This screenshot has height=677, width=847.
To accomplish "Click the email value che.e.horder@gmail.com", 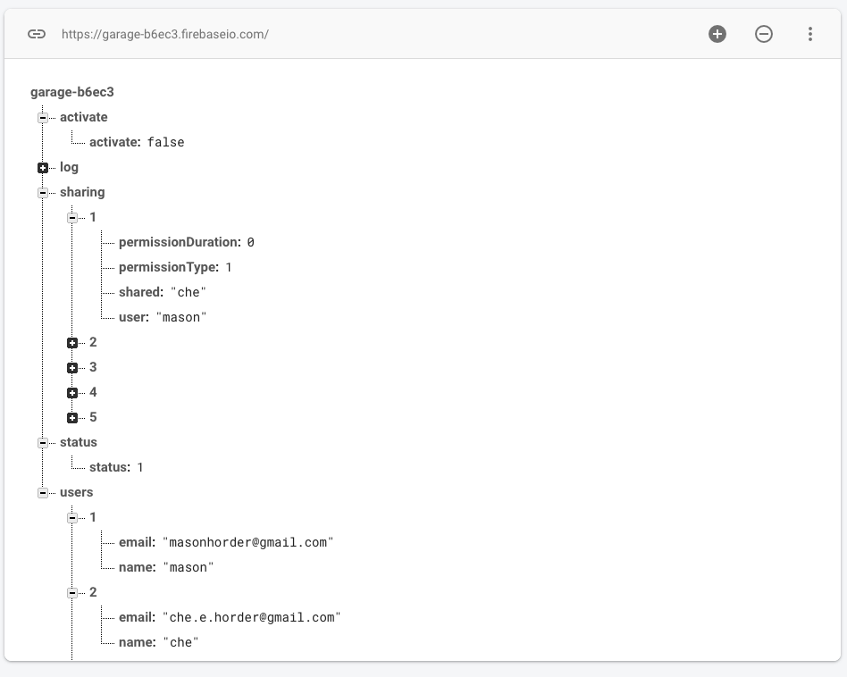I will click(x=252, y=618).
